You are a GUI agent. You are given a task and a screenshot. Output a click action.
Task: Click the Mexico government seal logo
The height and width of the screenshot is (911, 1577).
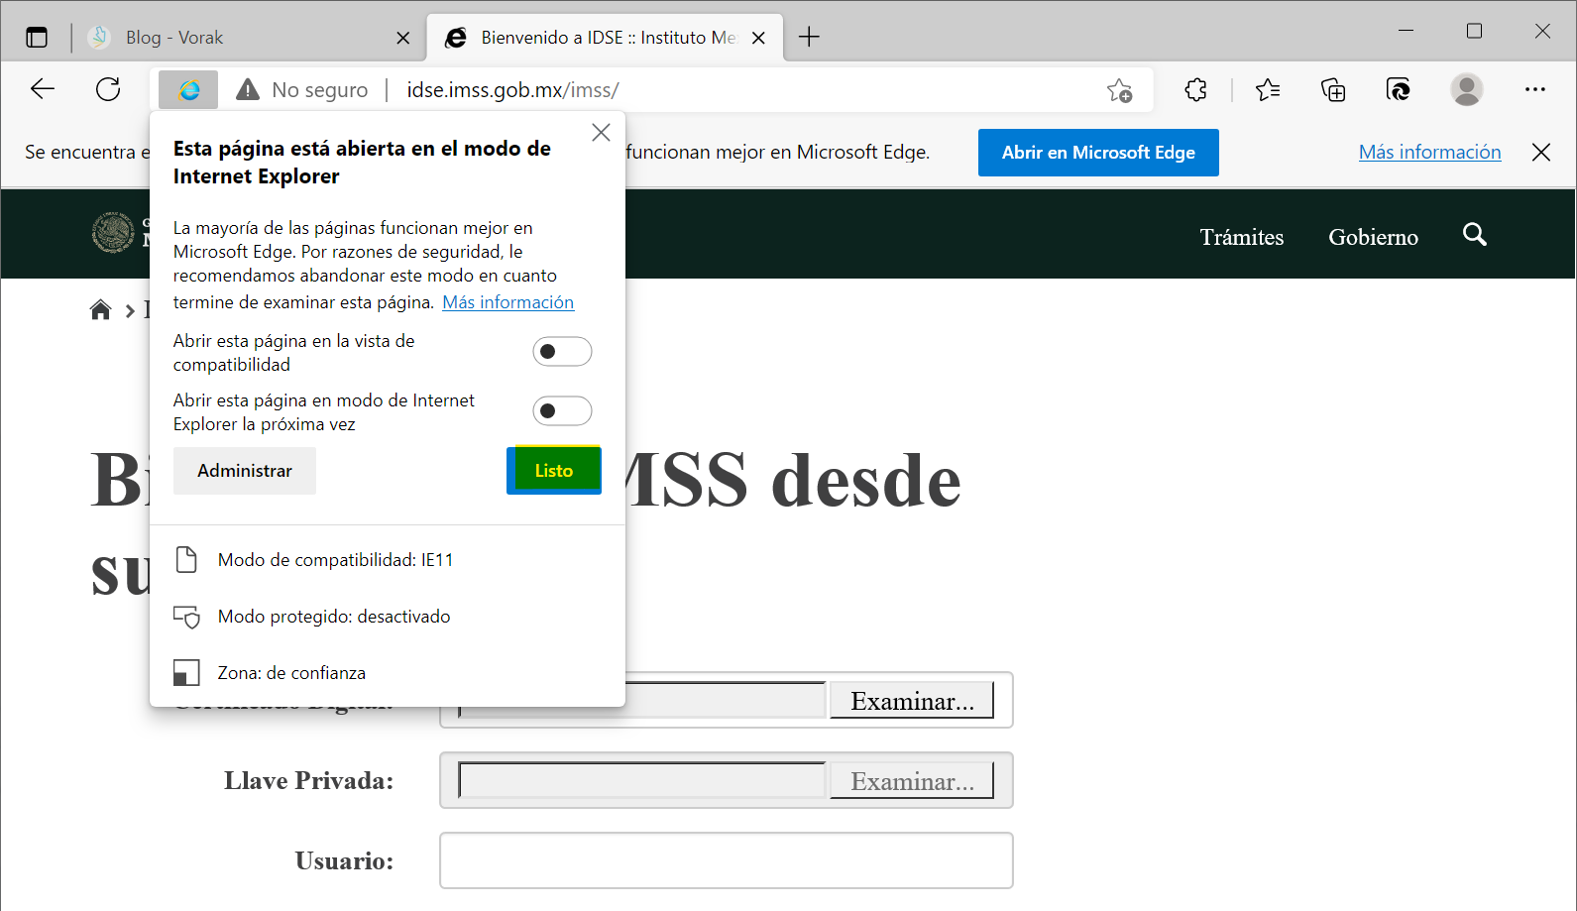pos(113,233)
